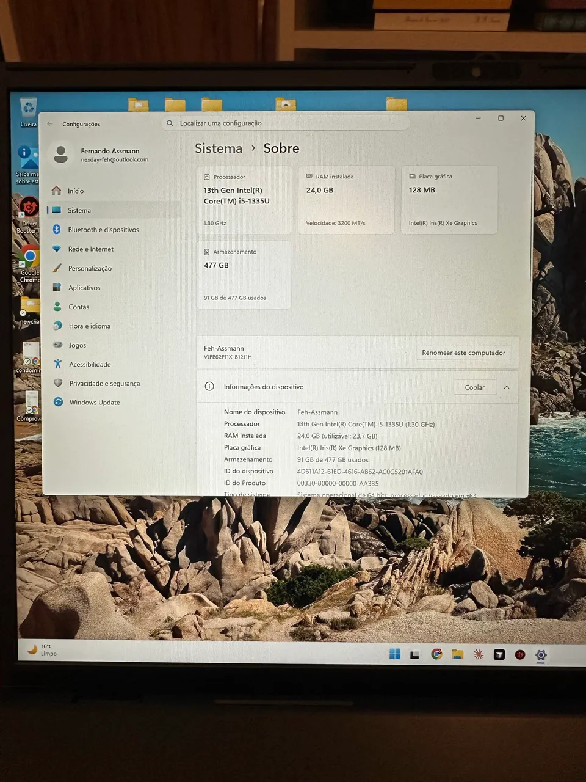The width and height of the screenshot is (586, 782).
Task: Click Renomear este computador button
Action: [463, 353]
